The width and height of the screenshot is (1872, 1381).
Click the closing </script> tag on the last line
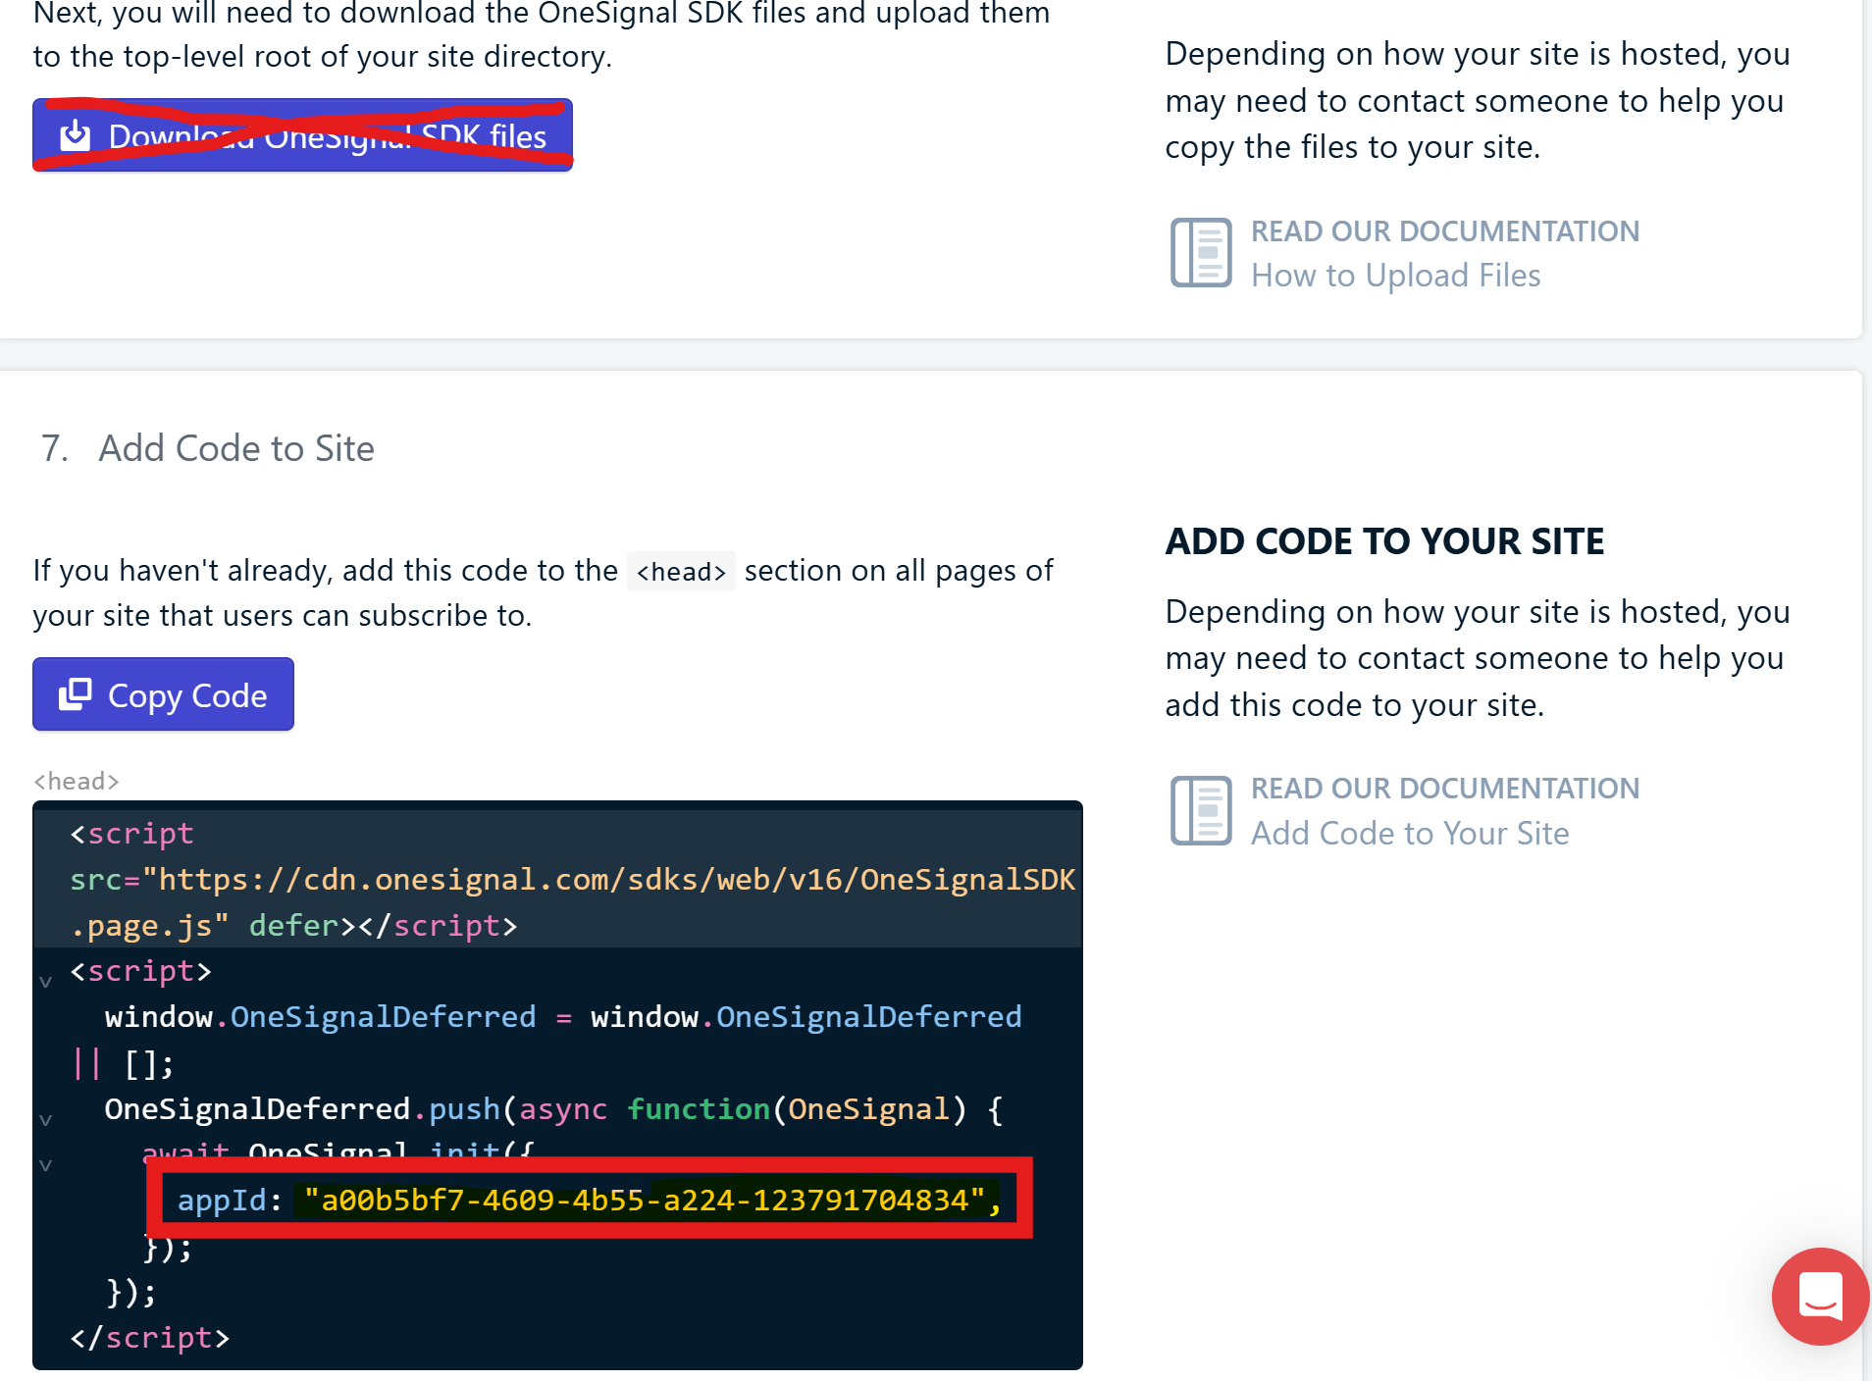coord(150,1338)
